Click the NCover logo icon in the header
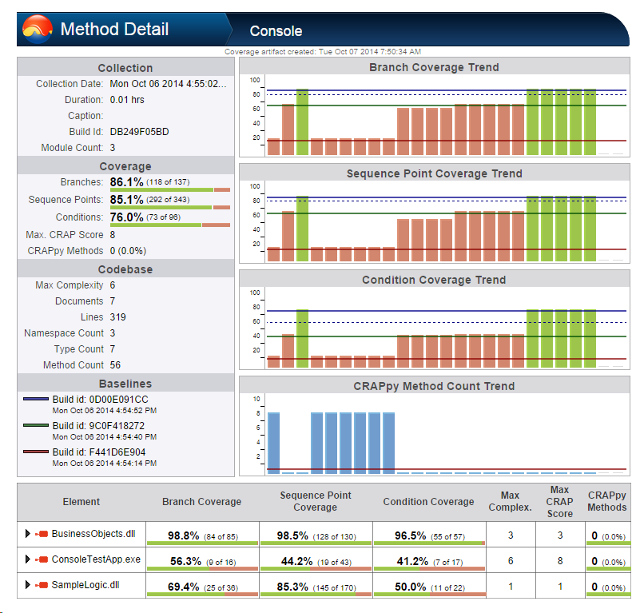This screenshot has height=613, width=640. click(x=38, y=30)
